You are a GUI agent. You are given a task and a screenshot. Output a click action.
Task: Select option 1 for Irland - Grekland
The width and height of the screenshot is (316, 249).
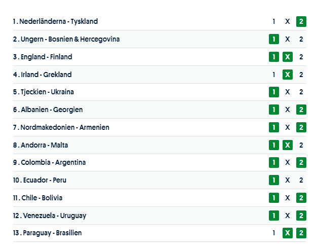274,75
